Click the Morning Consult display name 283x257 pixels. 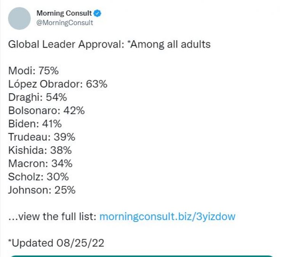(x=64, y=13)
